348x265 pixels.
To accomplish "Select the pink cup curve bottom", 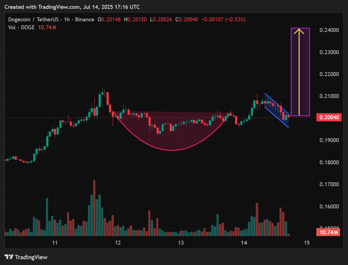I will point(172,150).
